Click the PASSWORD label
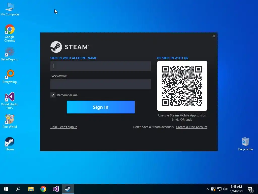The width and height of the screenshot is (258, 194). pyautogui.click(x=59, y=76)
